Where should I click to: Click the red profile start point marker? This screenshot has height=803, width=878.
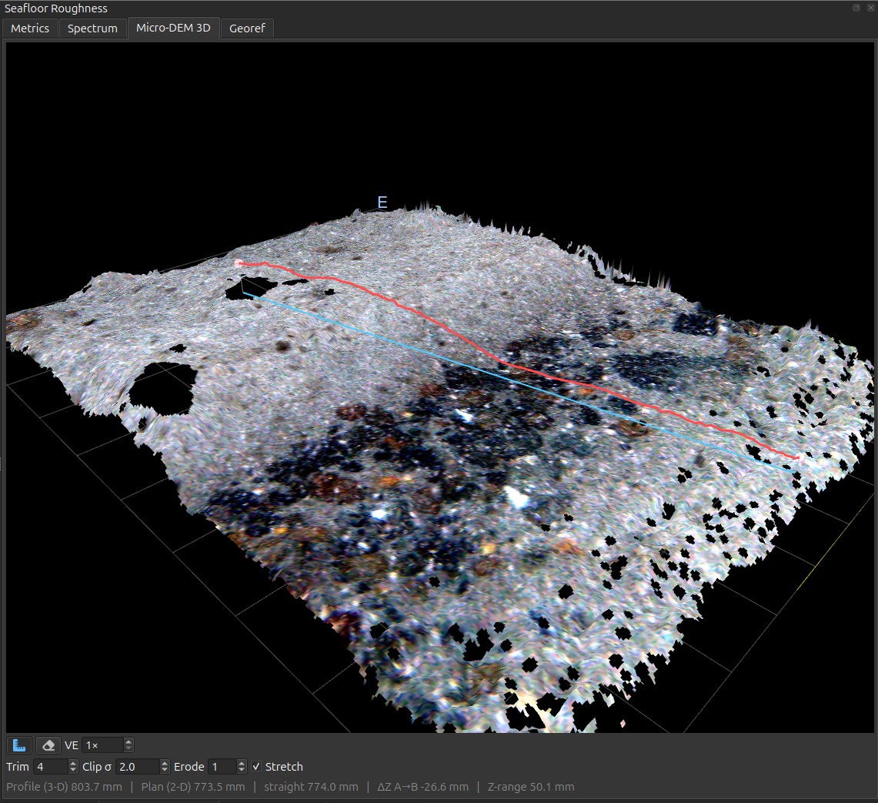239,263
